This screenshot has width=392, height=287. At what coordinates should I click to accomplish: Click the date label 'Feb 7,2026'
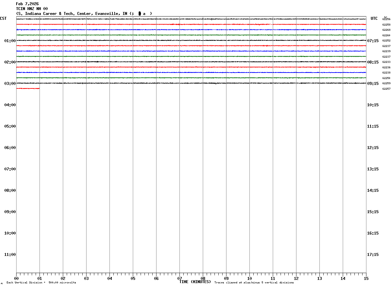tap(27, 4)
